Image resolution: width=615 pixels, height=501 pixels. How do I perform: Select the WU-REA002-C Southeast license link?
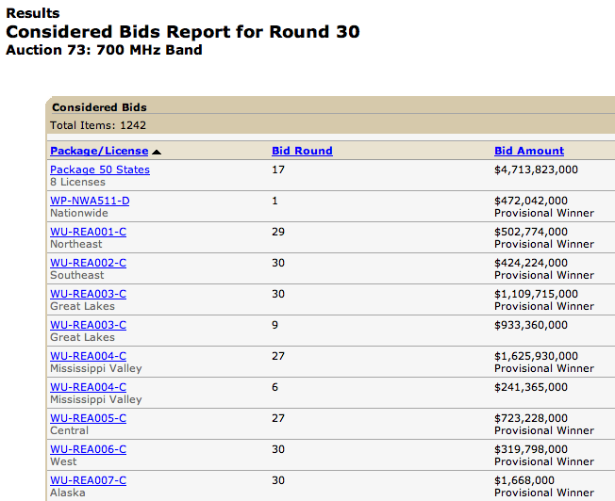click(x=88, y=263)
